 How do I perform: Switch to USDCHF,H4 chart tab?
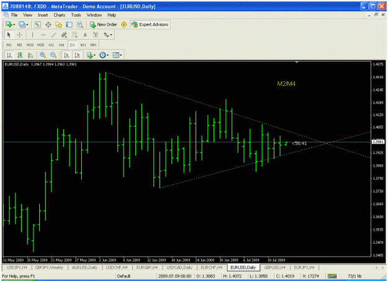pyautogui.click(x=117, y=267)
